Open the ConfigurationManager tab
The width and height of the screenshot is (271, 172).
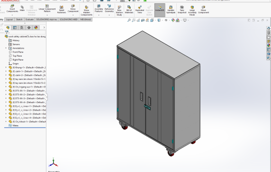(x=22, y=27)
